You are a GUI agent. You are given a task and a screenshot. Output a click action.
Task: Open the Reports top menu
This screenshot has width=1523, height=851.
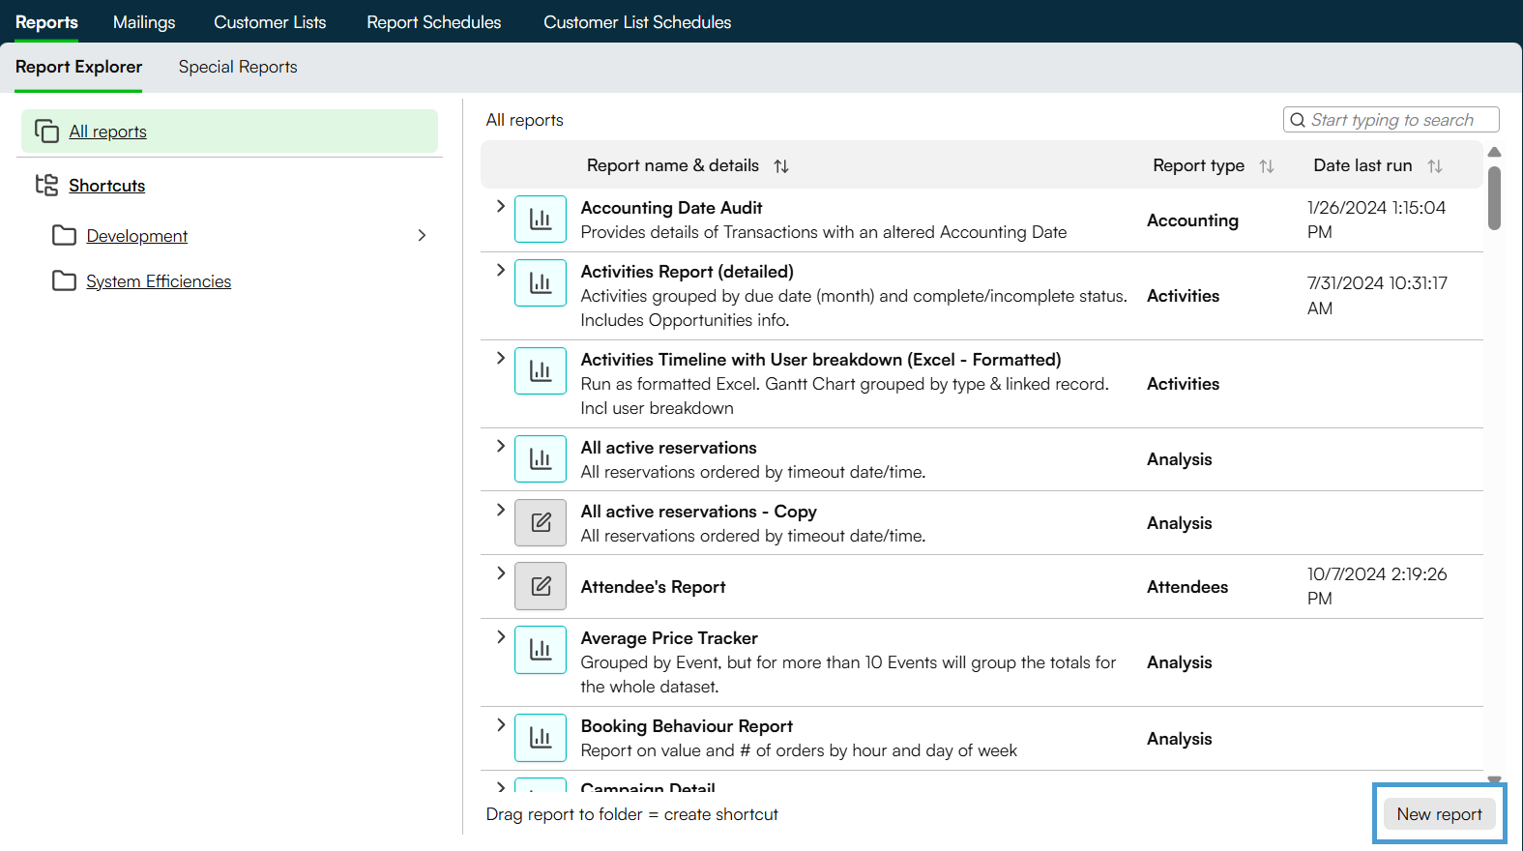[46, 22]
